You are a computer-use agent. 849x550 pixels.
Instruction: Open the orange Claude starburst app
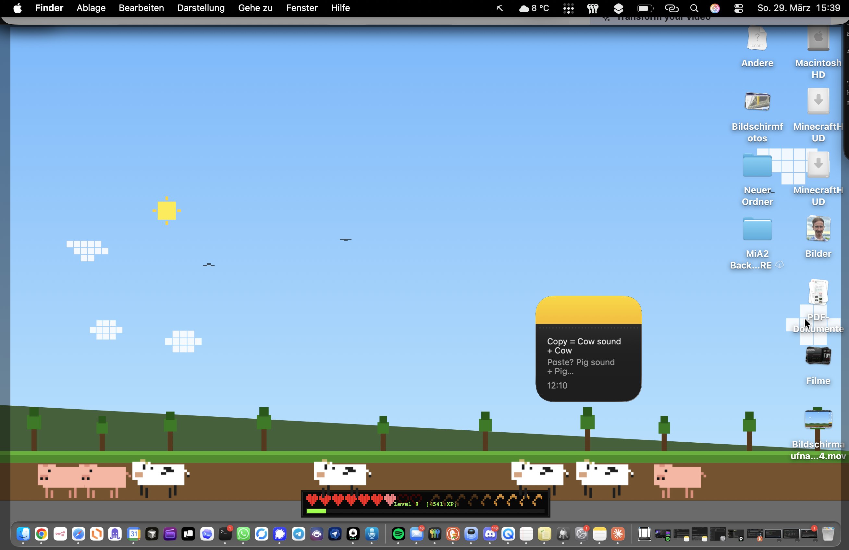(x=618, y=534)
